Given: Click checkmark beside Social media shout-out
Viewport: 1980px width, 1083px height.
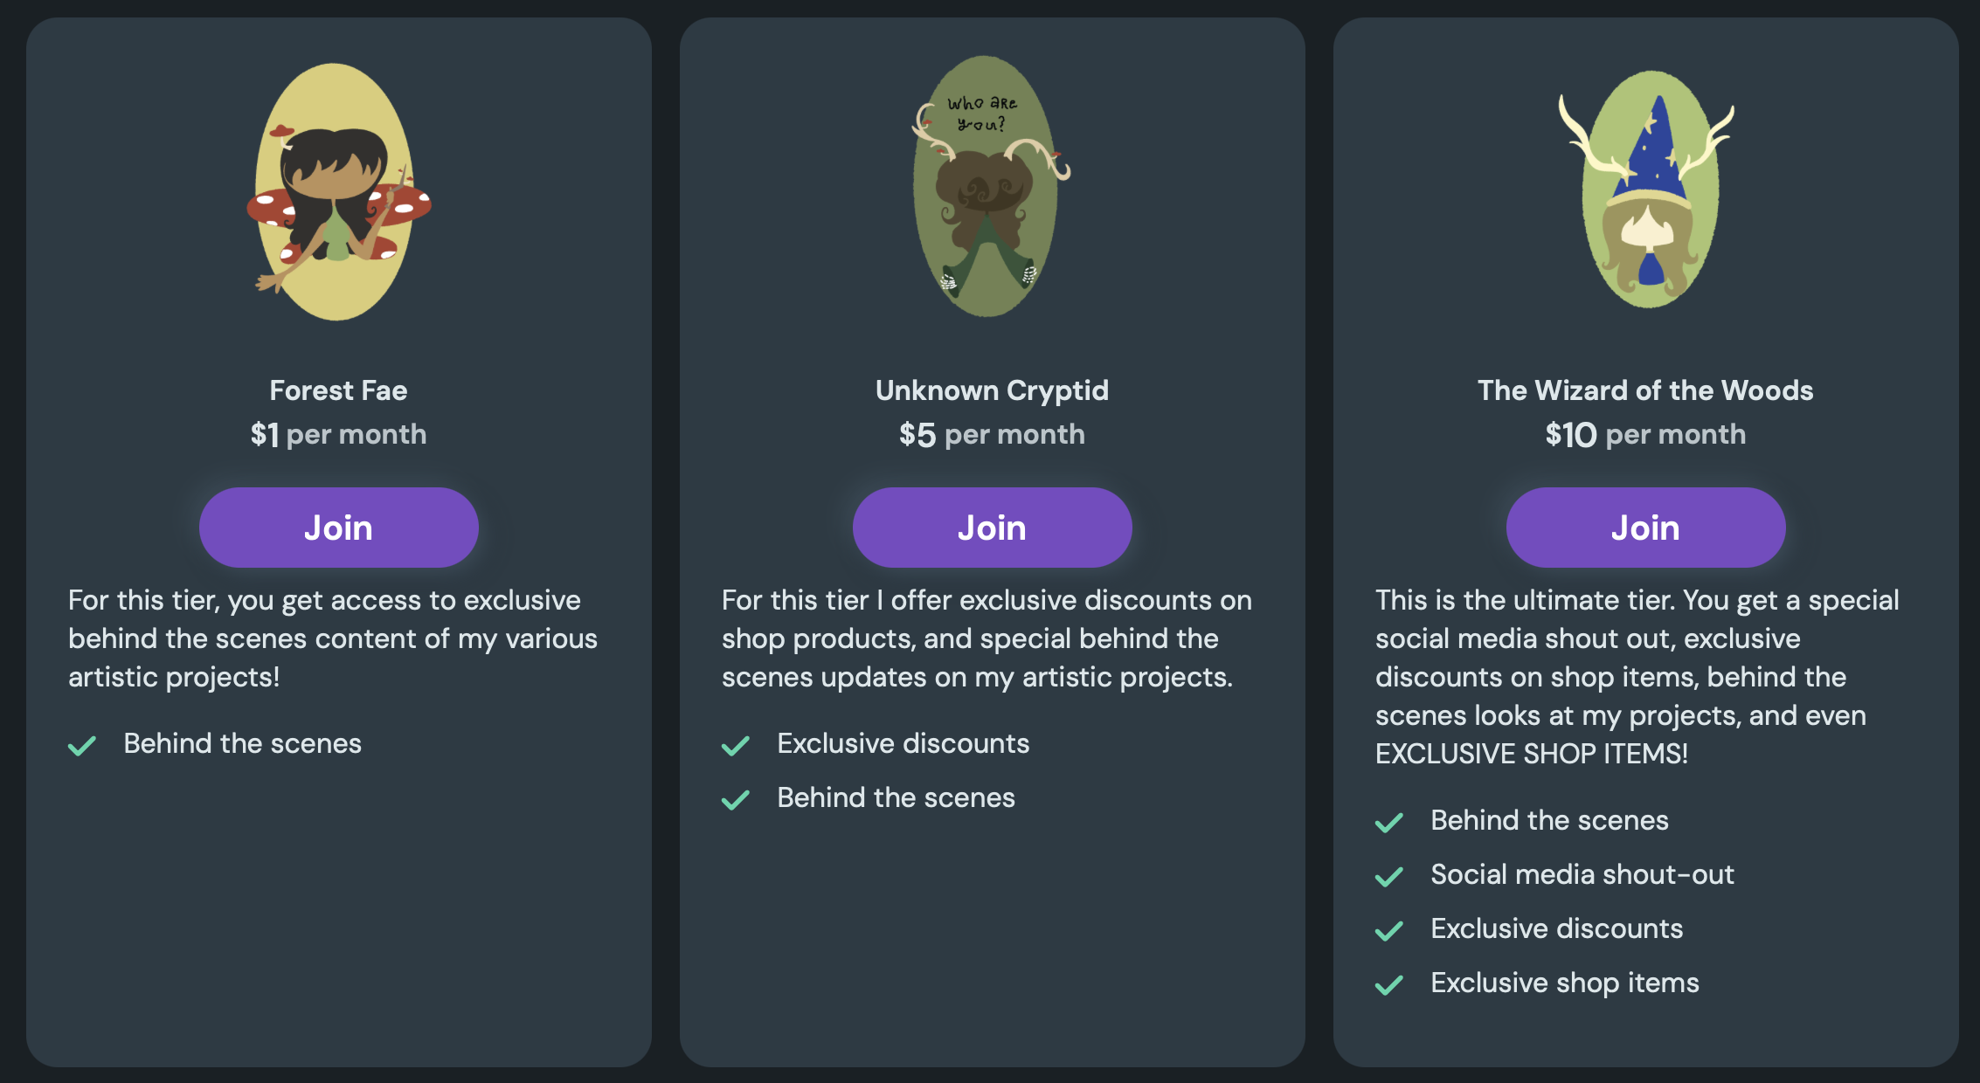Looking at the screenshot, I should tap(1389, 876).
